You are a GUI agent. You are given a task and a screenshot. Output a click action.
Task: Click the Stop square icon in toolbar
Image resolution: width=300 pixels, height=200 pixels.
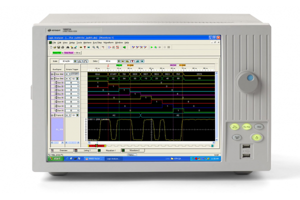(160, 47)
